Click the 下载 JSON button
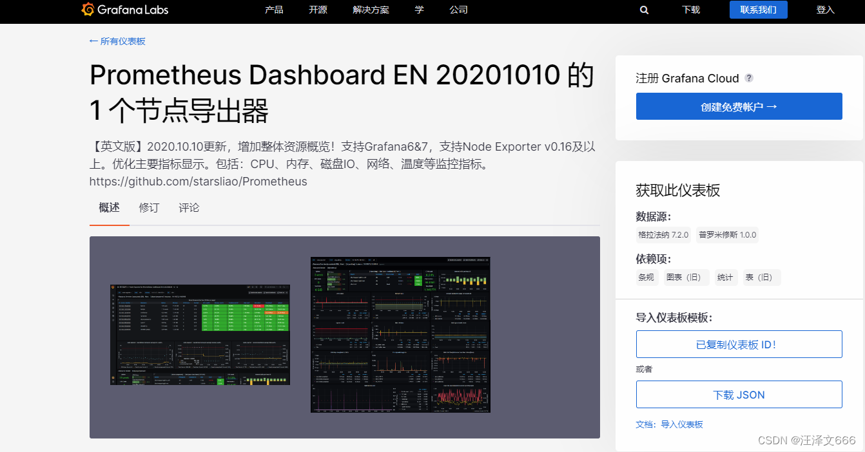This screenshot has height=452, width=865. [739, 395]
